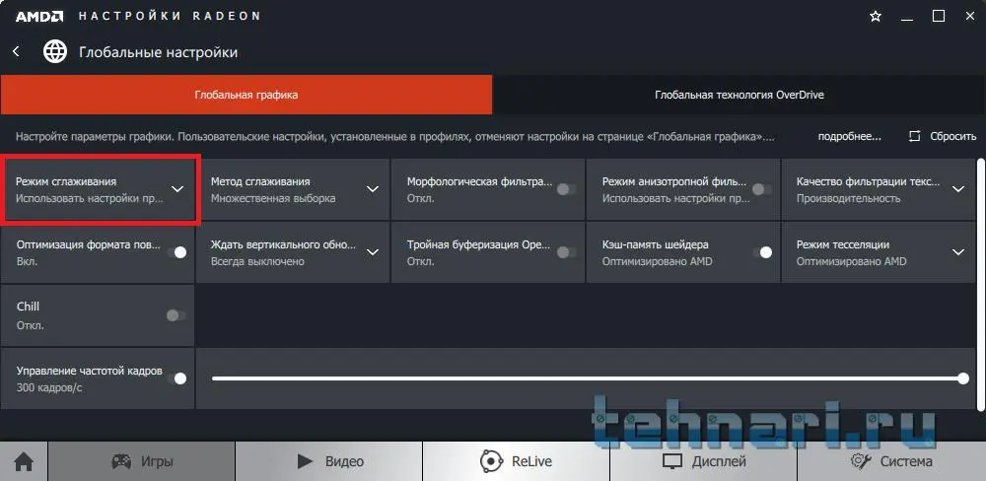The image size is (986, 481).
Task: Toggle Режим анизотропной фильтрации switch
Action: coord(762,189)
